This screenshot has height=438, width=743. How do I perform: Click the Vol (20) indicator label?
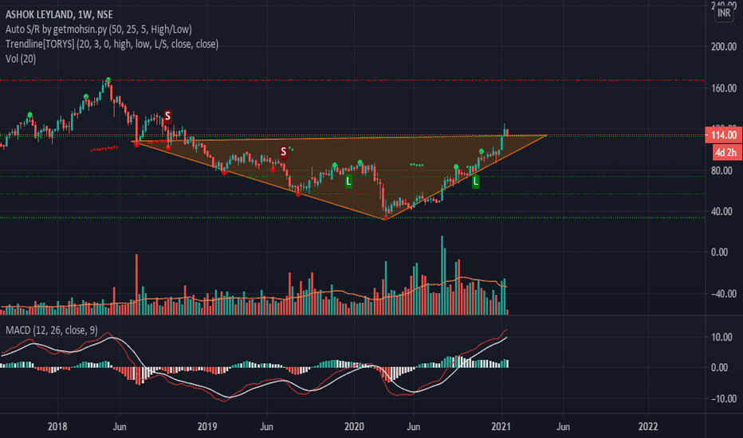click(x=21, y=59)
